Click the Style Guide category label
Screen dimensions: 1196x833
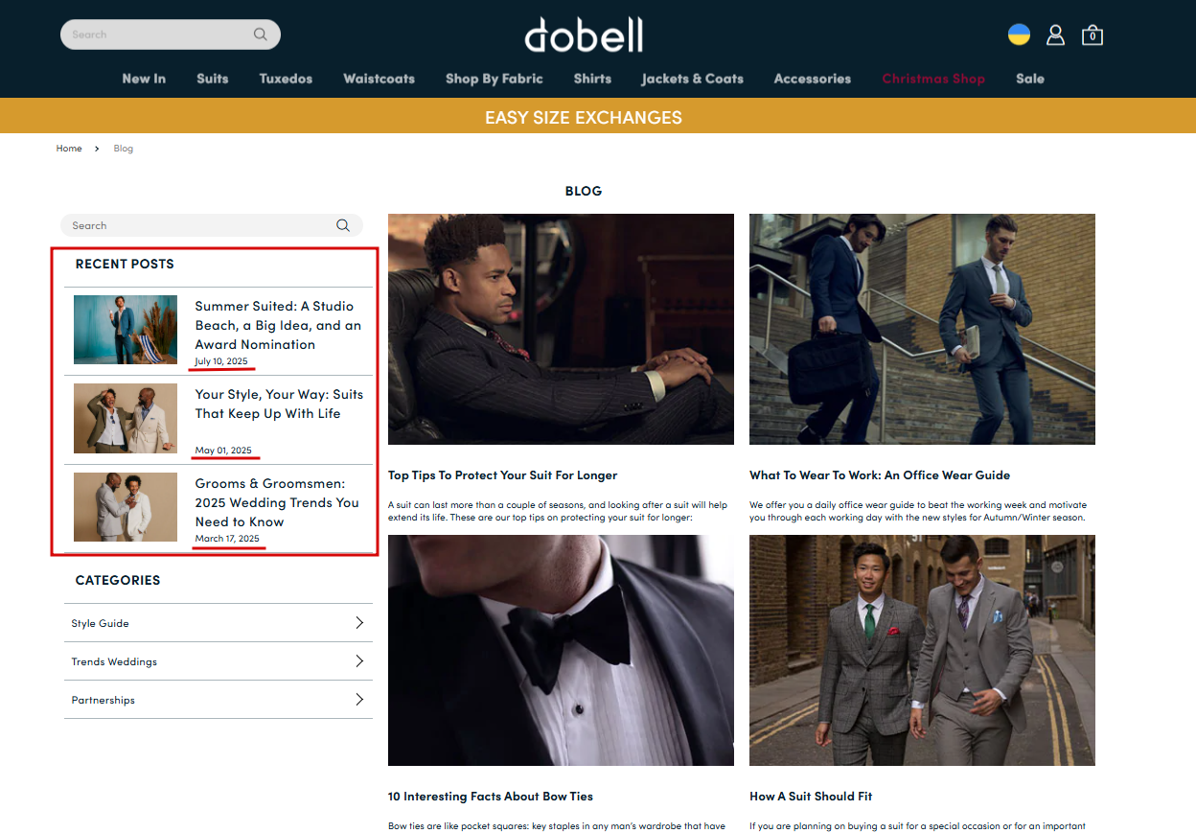tap(100, 623)
